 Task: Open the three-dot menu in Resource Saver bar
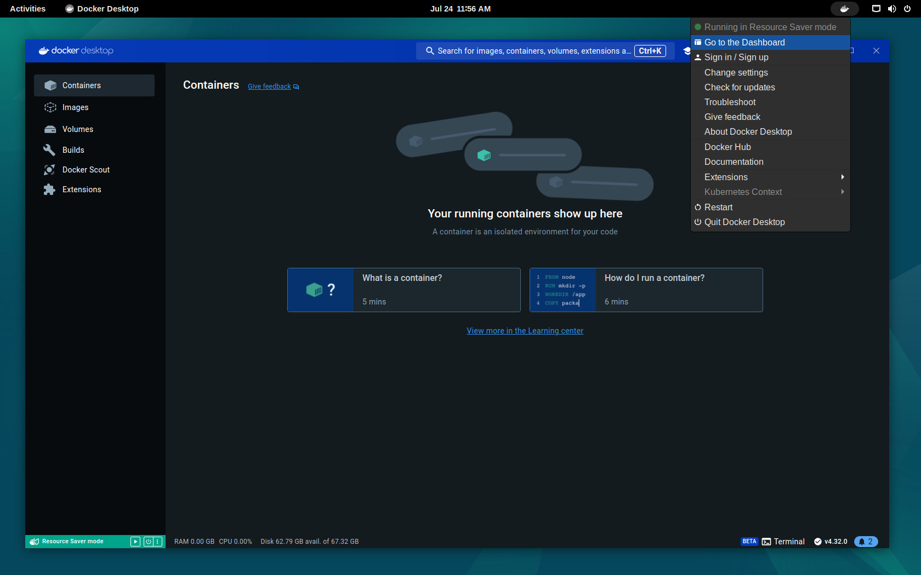coord(158,542)
